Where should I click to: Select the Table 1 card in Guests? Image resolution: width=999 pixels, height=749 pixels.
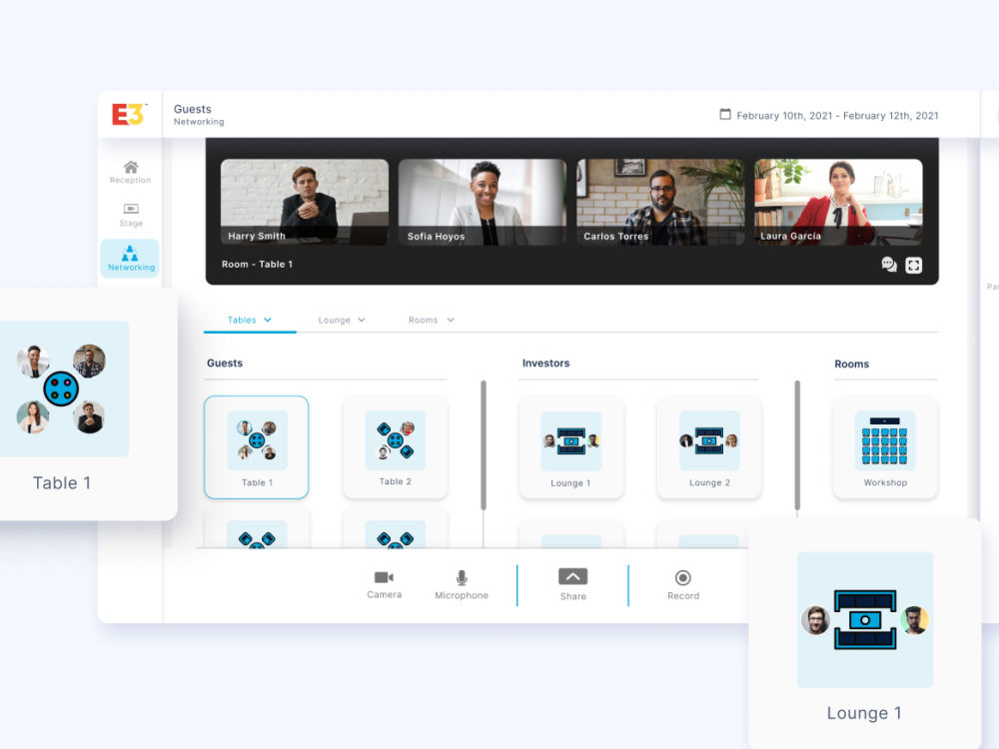click(x=256, y=447)
